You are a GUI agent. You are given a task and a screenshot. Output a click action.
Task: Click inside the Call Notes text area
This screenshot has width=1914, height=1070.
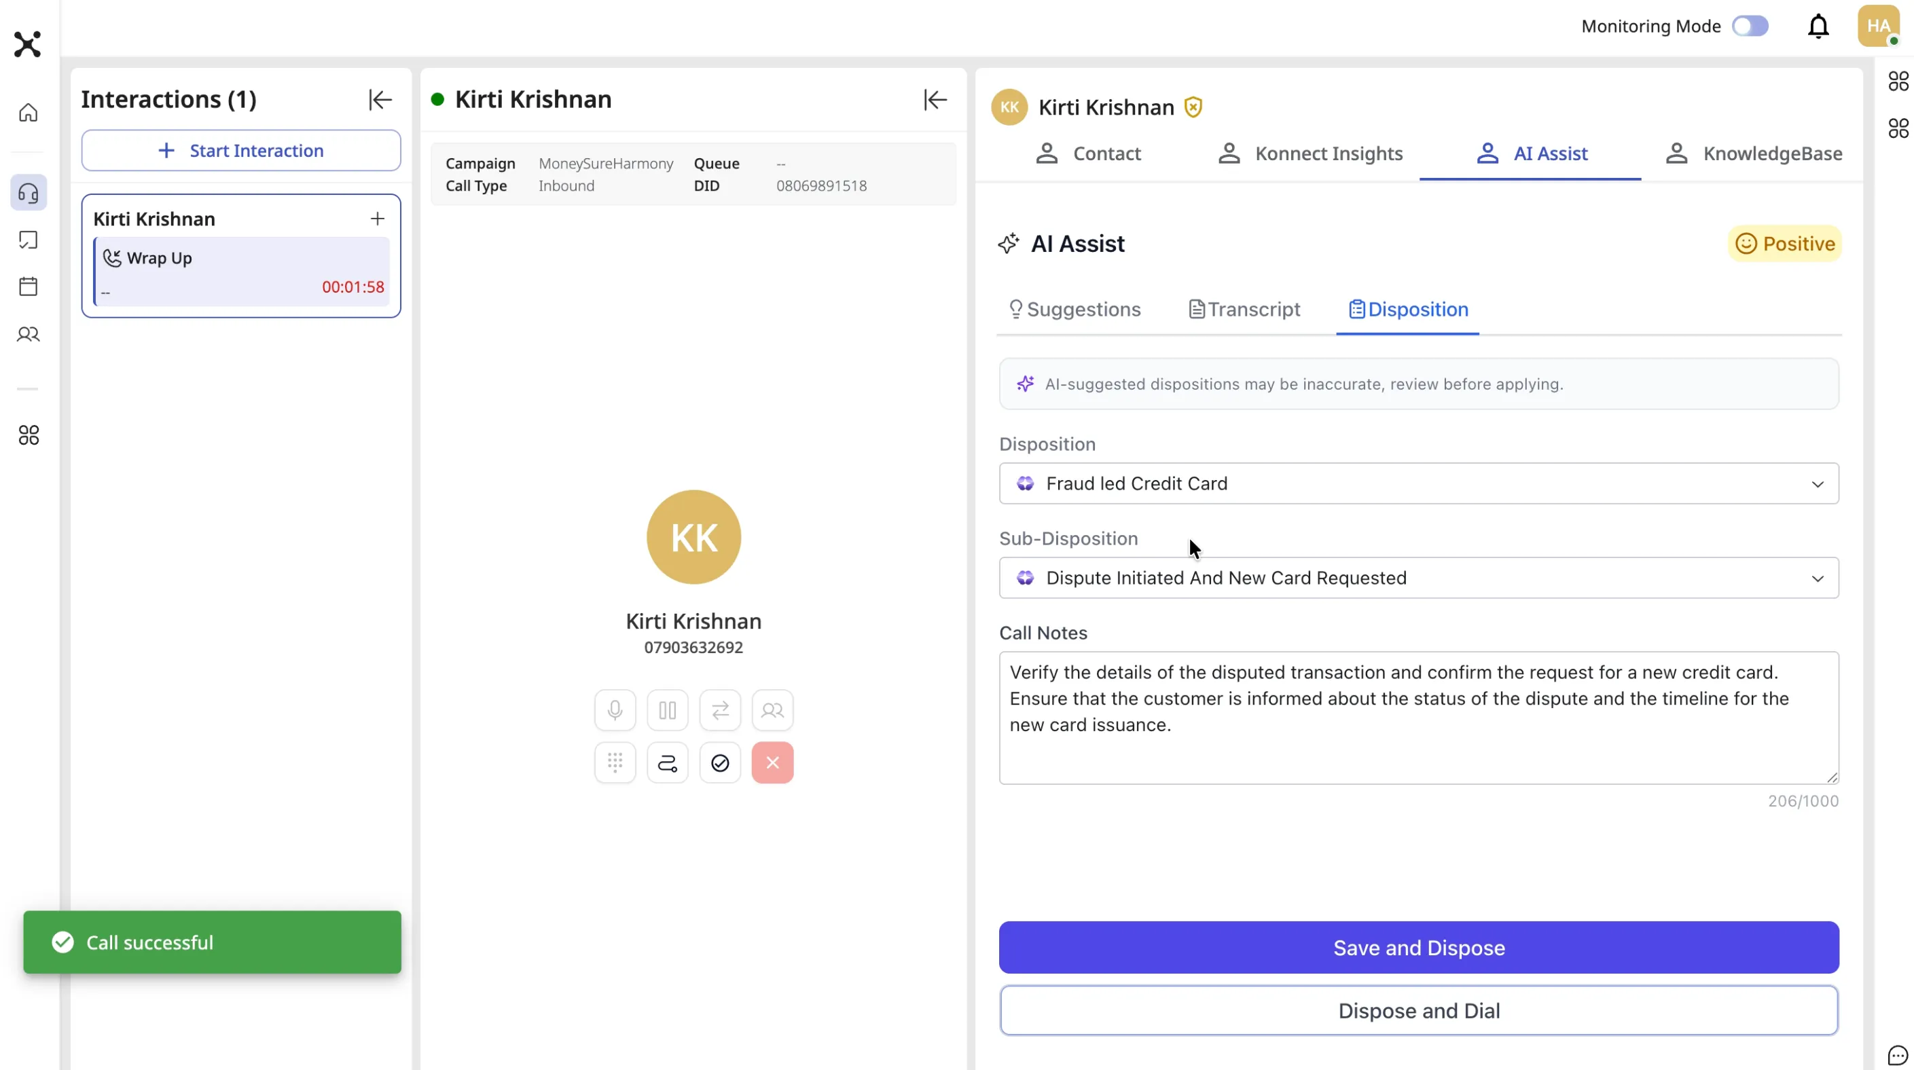pyautogui.click(x=1418, y=718)
